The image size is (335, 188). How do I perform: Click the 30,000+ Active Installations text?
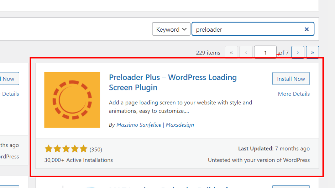(x=79, y=160)
